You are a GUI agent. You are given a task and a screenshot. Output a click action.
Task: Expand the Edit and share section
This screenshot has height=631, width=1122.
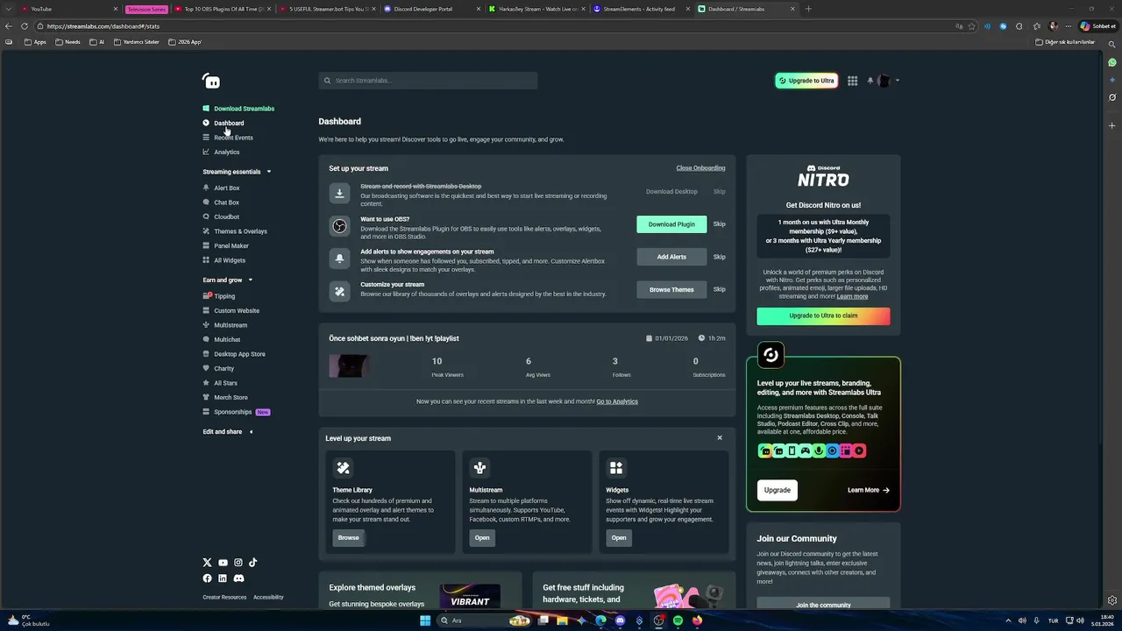(251, 432)
